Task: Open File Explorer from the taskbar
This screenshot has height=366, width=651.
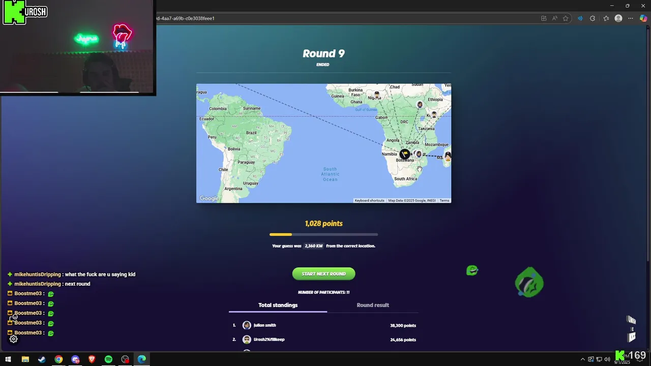Action: 25,359
